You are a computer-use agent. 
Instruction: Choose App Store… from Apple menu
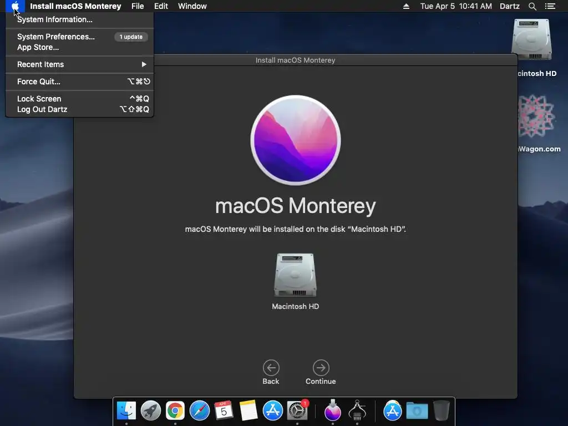coord(80,47)
